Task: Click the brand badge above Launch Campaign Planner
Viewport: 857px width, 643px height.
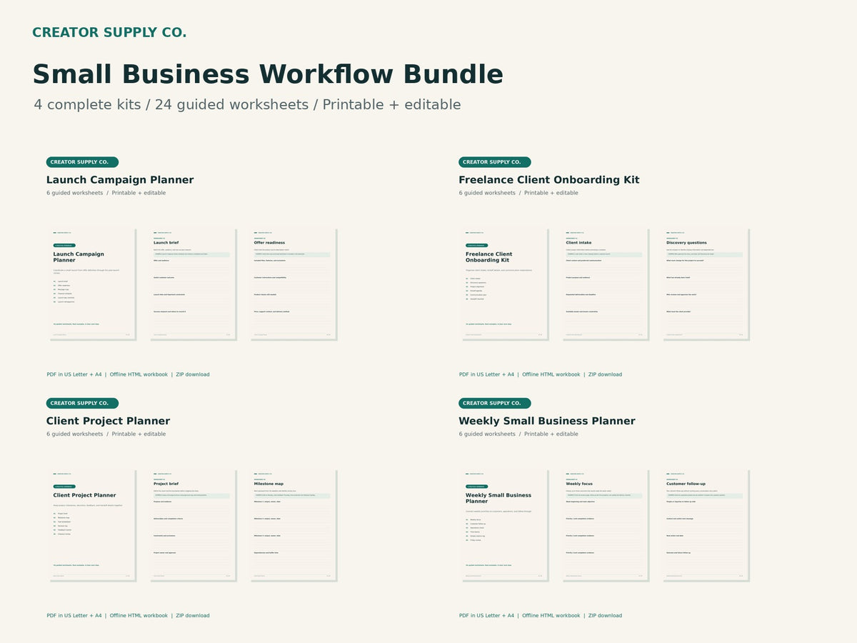Action: click(x=82, y=162)
